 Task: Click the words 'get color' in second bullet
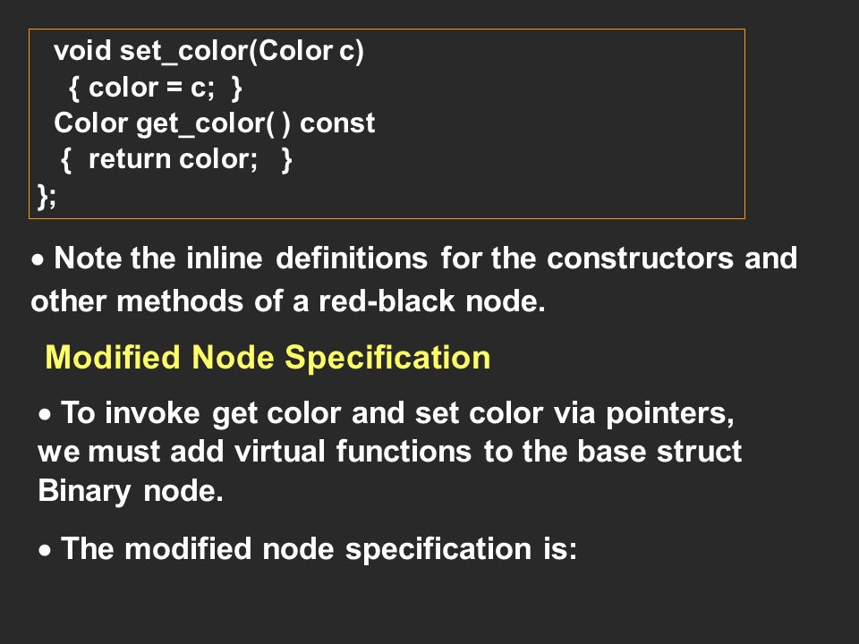click(x=276, y=413)
